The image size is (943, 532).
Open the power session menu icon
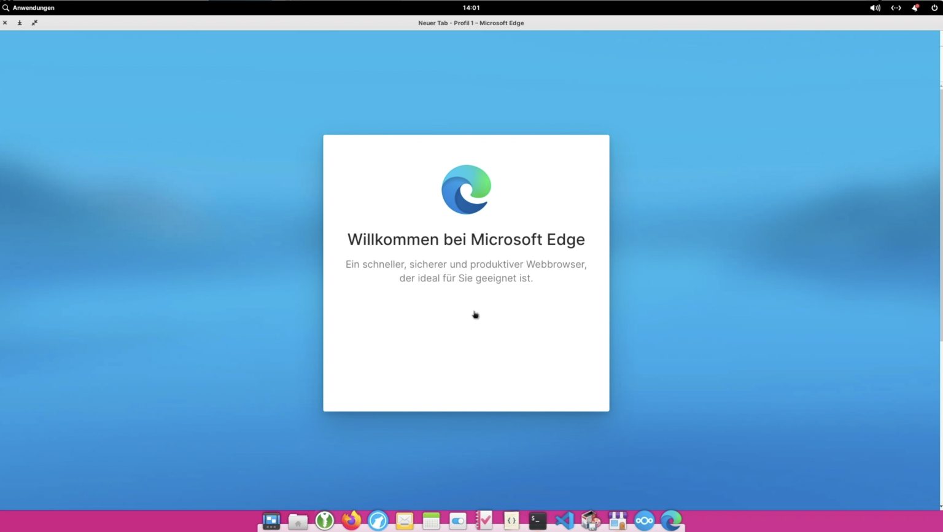934,8
